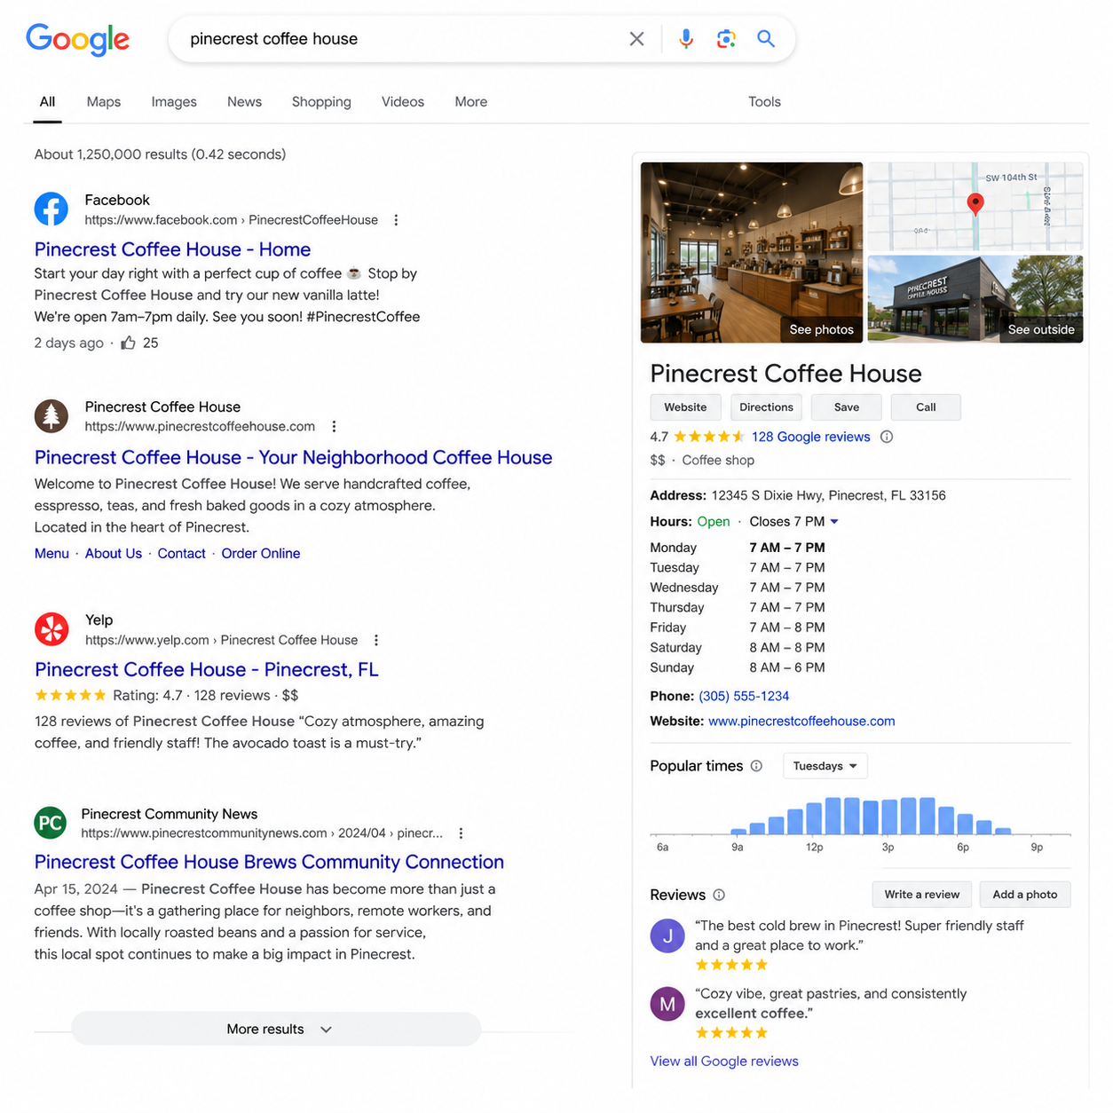Open the three-dot menu beside the Facebook result
The width and height of the screenshot is (1113, 1113).
(396, 220)
